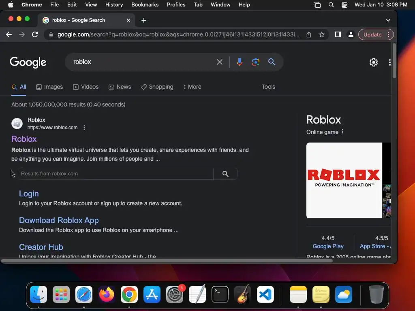Launch Visual Studio Code from Dock
Screen dimensions: 415x311
coord(265,294)
